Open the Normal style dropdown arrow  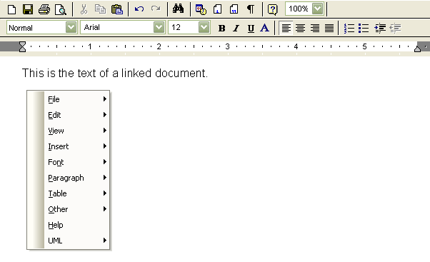pos(71,27)
